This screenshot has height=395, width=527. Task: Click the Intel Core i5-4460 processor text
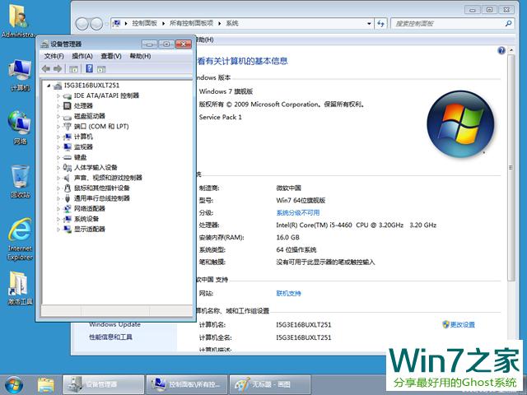point(356,225)
